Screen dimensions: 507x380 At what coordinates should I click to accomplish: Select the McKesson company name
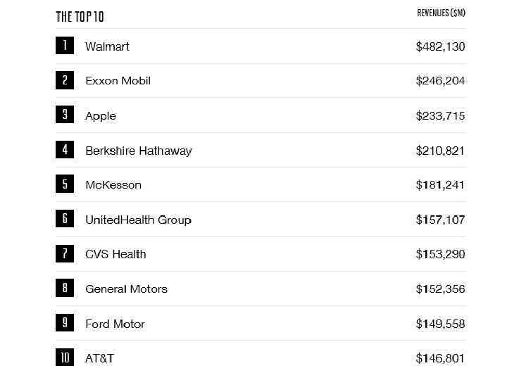[113, 185]
